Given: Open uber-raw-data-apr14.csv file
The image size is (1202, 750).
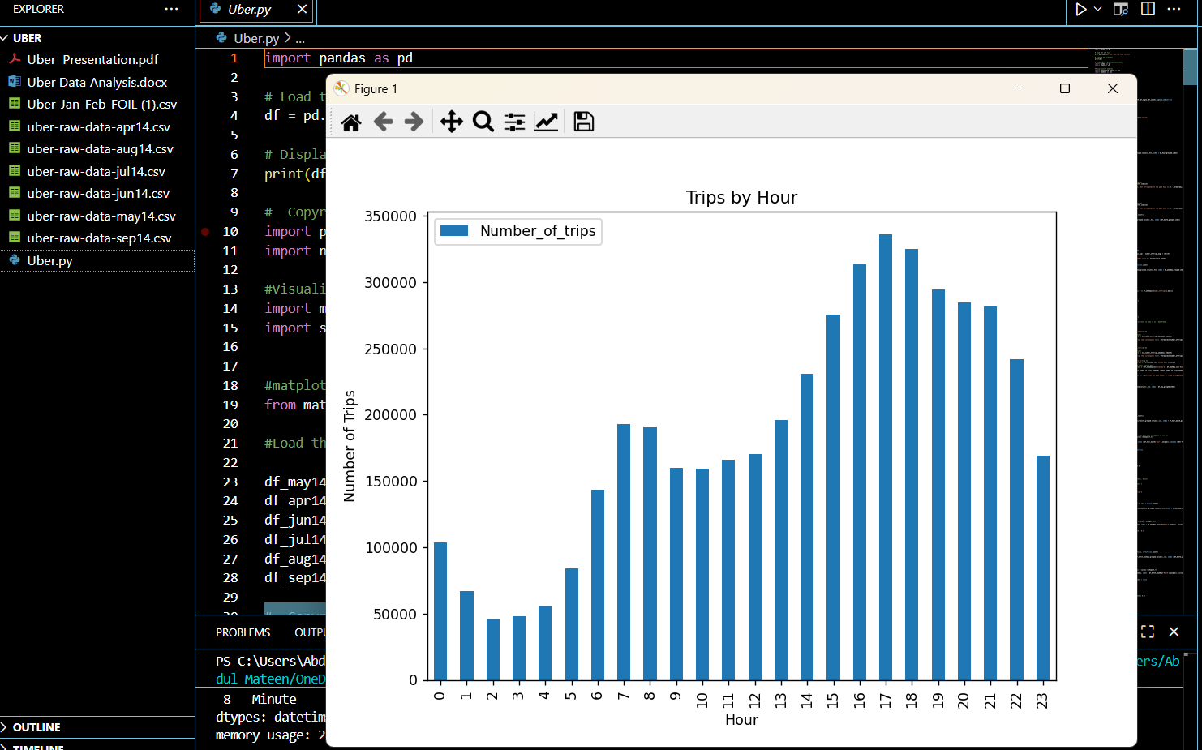Looking at the screenshot, I should point(98,127).
